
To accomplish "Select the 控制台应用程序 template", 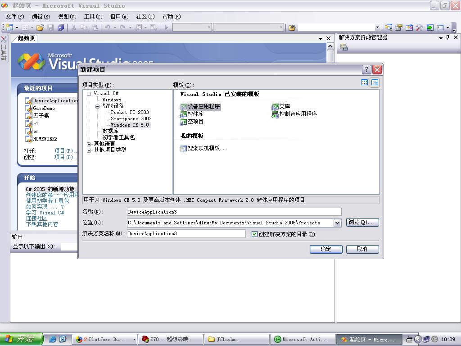I will click(x=294, y=114).
